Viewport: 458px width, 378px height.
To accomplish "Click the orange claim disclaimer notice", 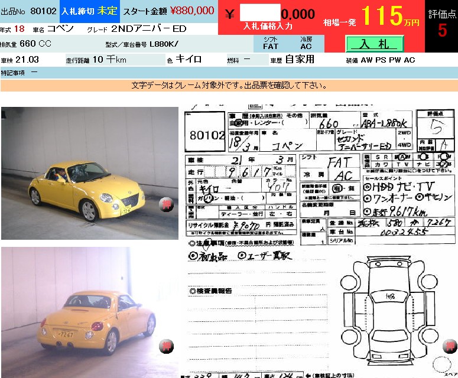I will 229,86.
